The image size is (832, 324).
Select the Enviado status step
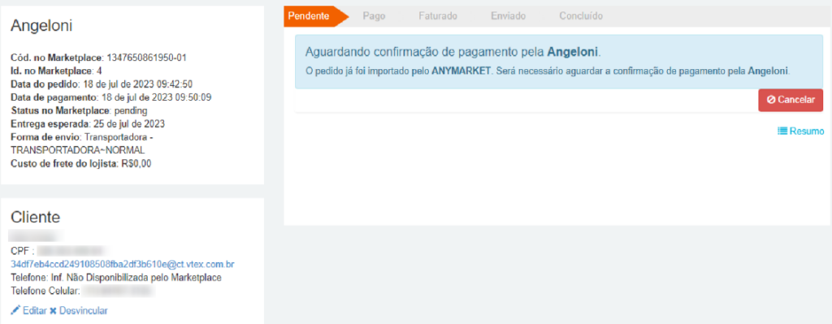click(509, 16)
